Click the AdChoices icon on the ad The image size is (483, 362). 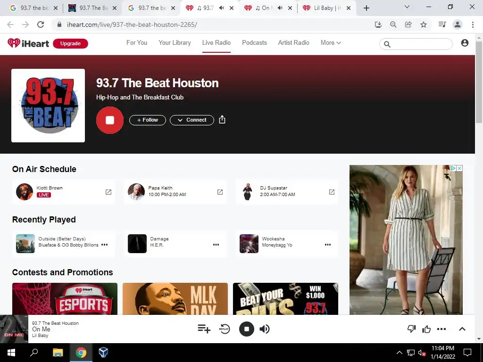tap(453, 168)
